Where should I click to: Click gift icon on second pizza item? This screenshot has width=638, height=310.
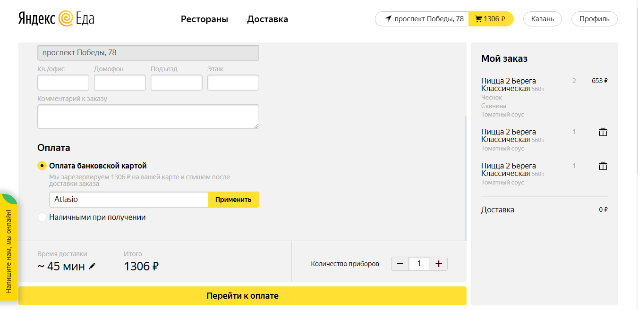click(603, 132)
